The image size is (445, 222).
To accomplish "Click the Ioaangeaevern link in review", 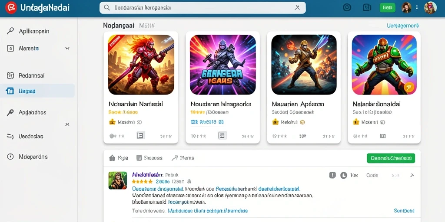I will pos(187,202).
